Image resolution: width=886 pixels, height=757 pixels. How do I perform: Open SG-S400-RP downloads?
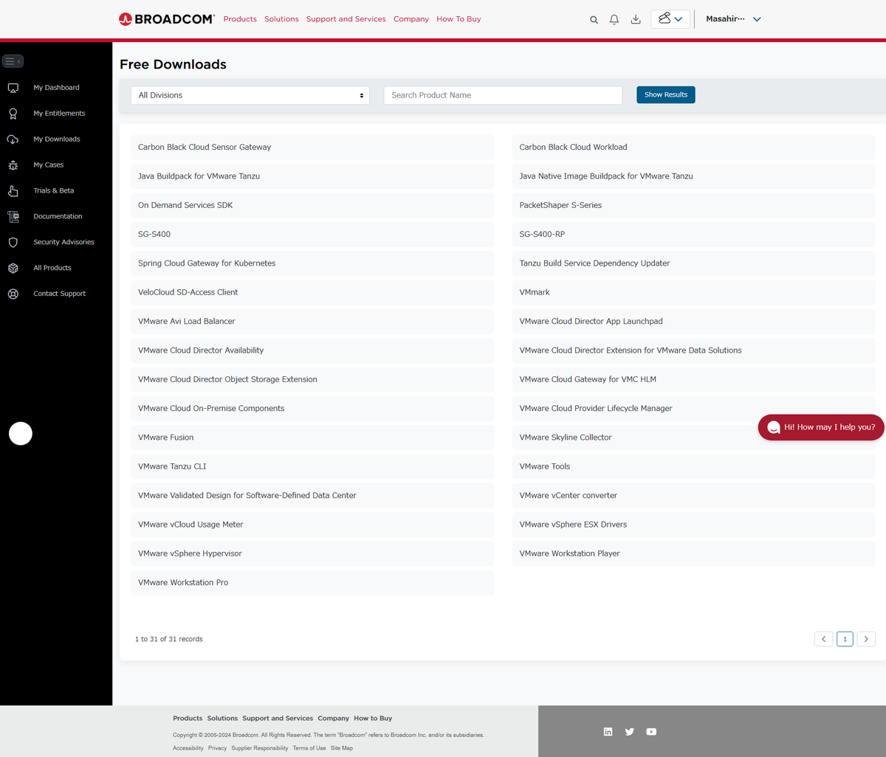tap(693, 235)
